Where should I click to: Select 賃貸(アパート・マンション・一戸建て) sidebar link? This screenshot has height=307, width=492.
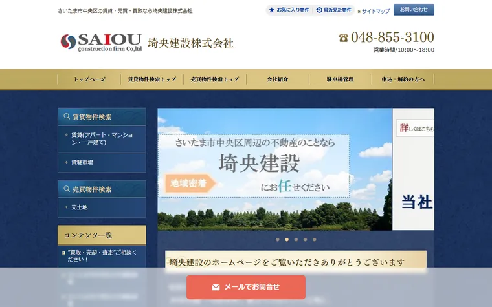(x=102, y=139)
